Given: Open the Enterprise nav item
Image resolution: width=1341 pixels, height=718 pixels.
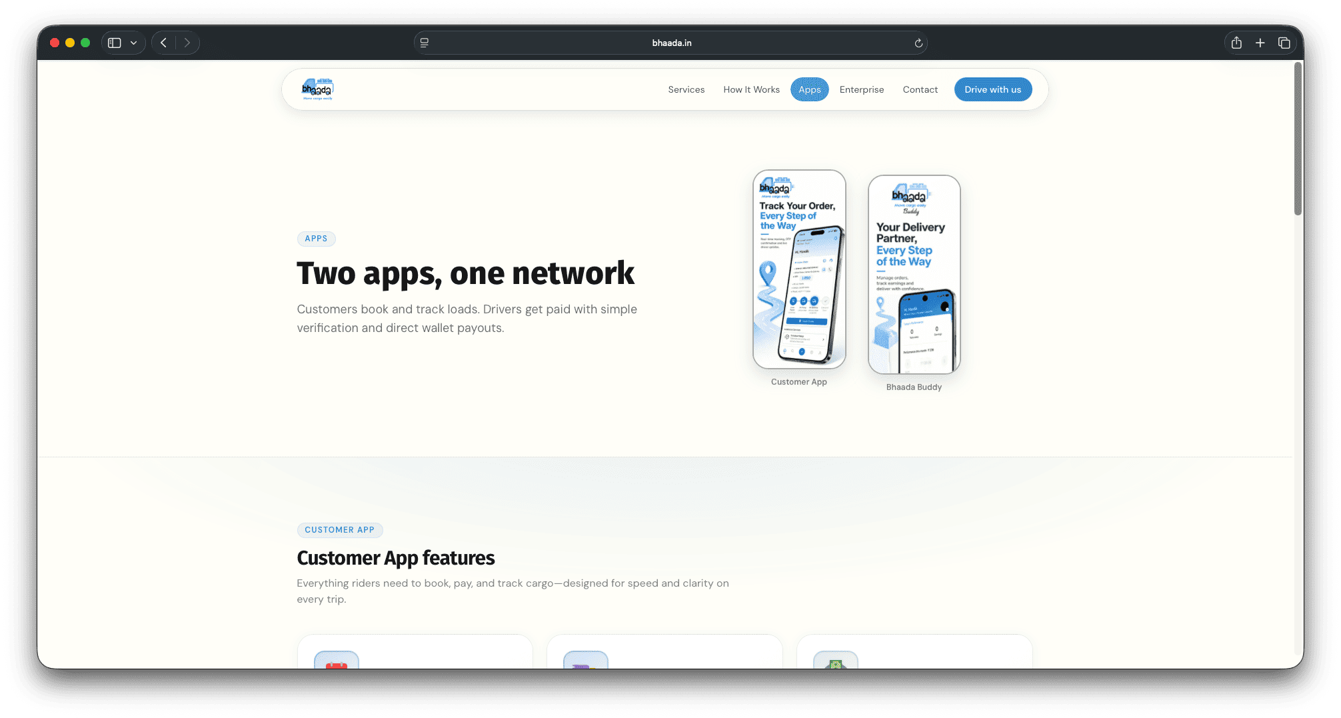Looking at the screenshot, I should coord(862,89).
